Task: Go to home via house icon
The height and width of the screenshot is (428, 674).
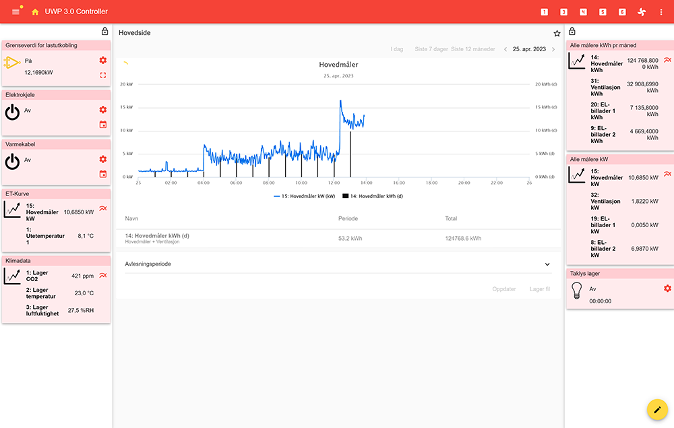Action: 35,12
